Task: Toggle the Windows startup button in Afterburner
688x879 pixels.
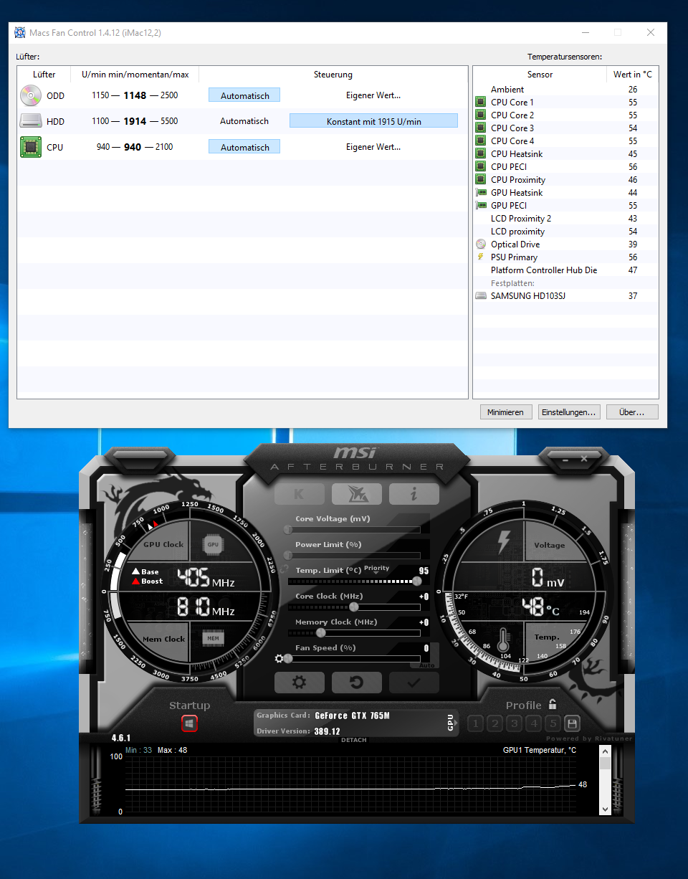Action: (x=189, y=723)
